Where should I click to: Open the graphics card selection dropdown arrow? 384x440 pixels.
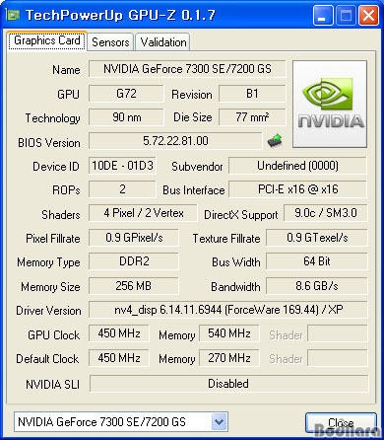219,421
